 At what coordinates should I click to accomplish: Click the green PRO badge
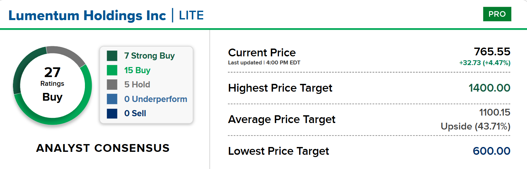point(497,14)
